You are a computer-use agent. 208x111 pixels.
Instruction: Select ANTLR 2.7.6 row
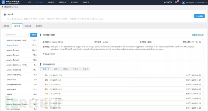[21, 94]
